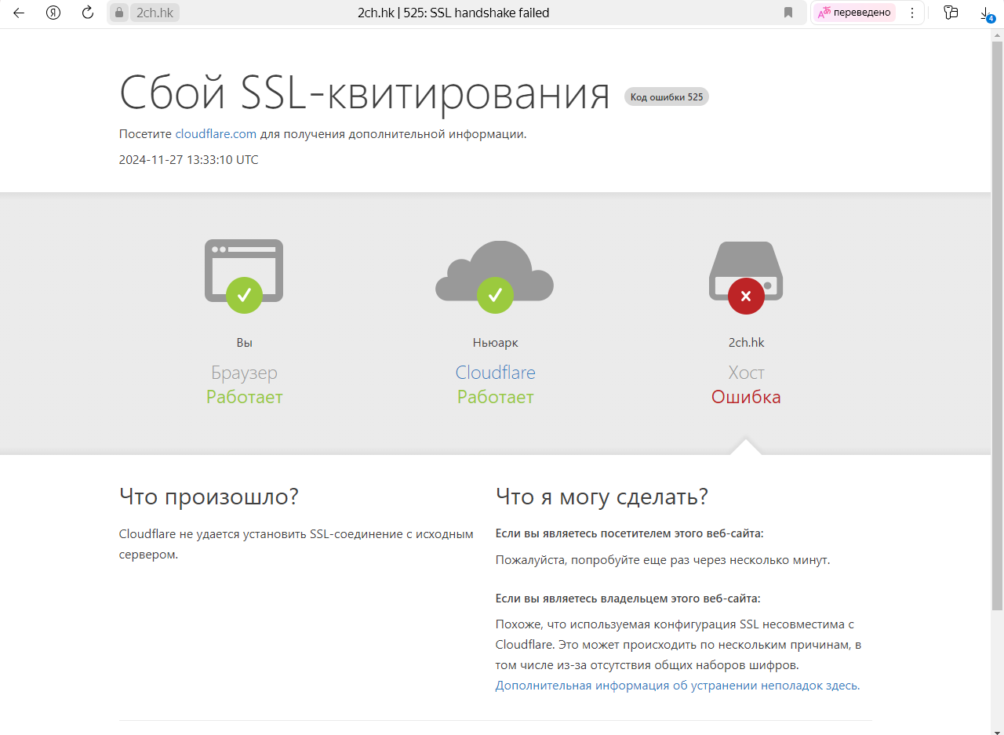Click the browser window status icon
The image size is (1004, 735).
[x=244, y=276]
